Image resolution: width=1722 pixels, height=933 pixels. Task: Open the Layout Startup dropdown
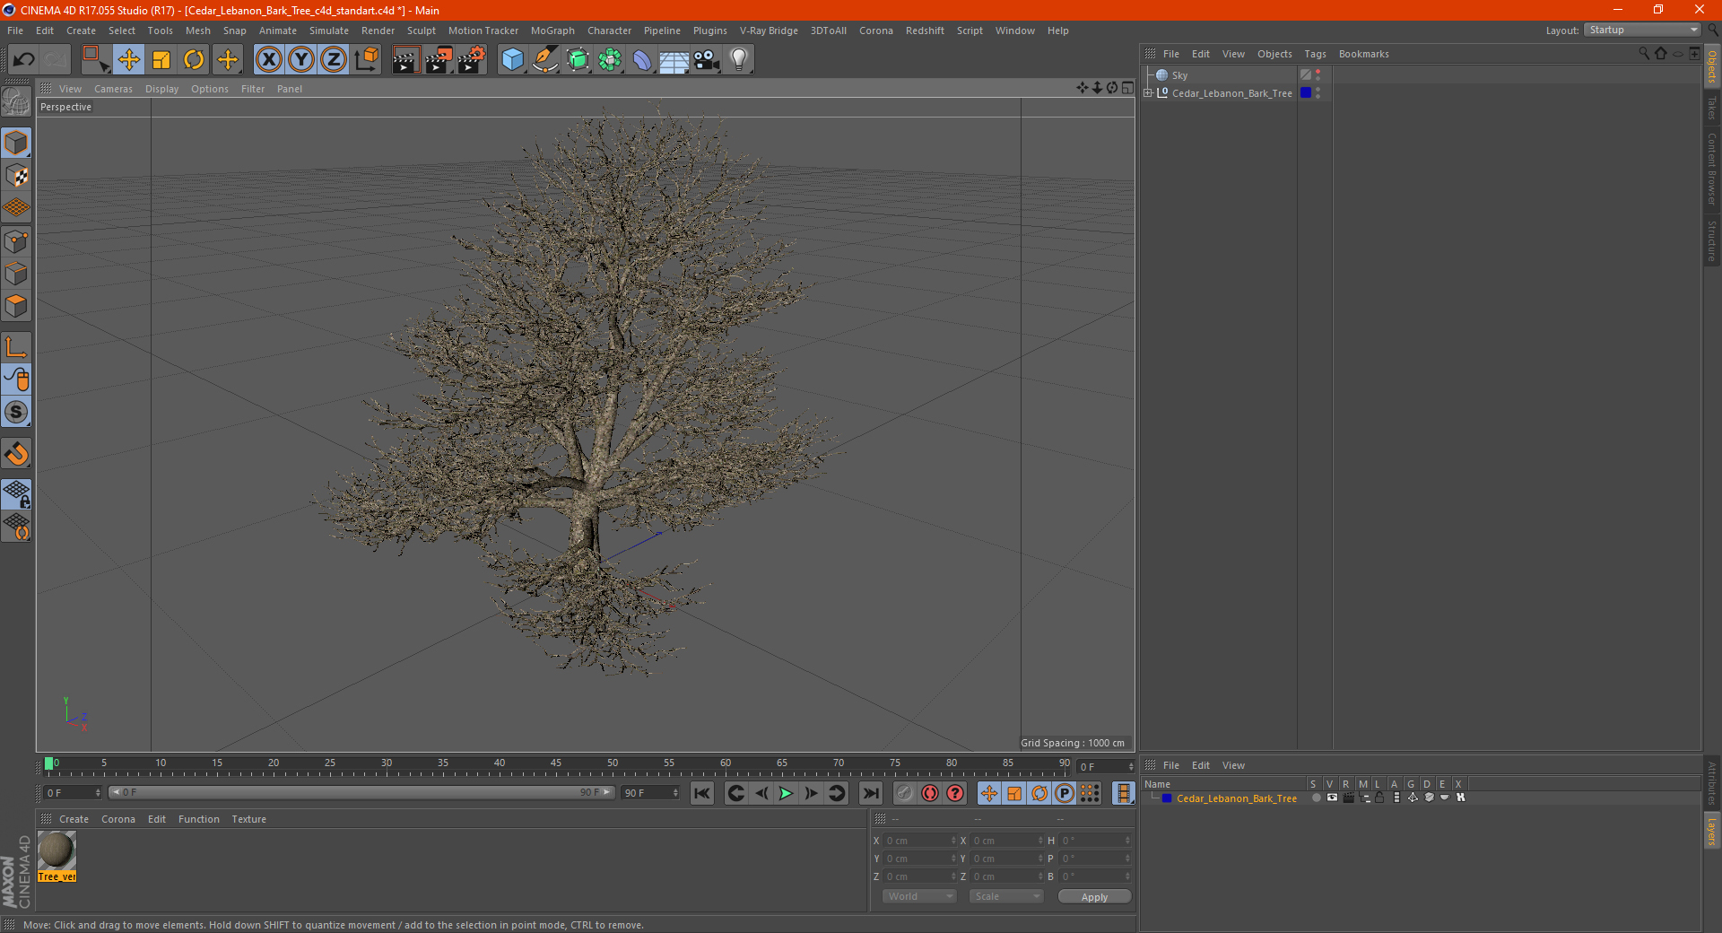pyautogui.click(x=1642, y=31)
